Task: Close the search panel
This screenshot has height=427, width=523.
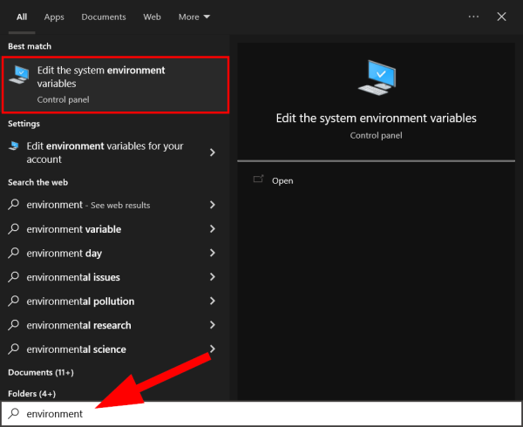Action: [x=501, y=17]
